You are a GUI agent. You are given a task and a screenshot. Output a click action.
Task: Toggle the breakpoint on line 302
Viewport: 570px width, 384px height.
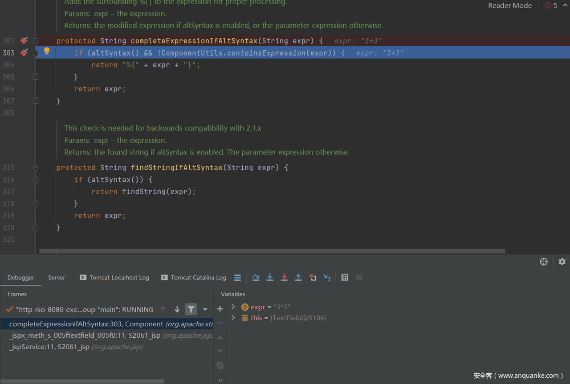(24, 40)
